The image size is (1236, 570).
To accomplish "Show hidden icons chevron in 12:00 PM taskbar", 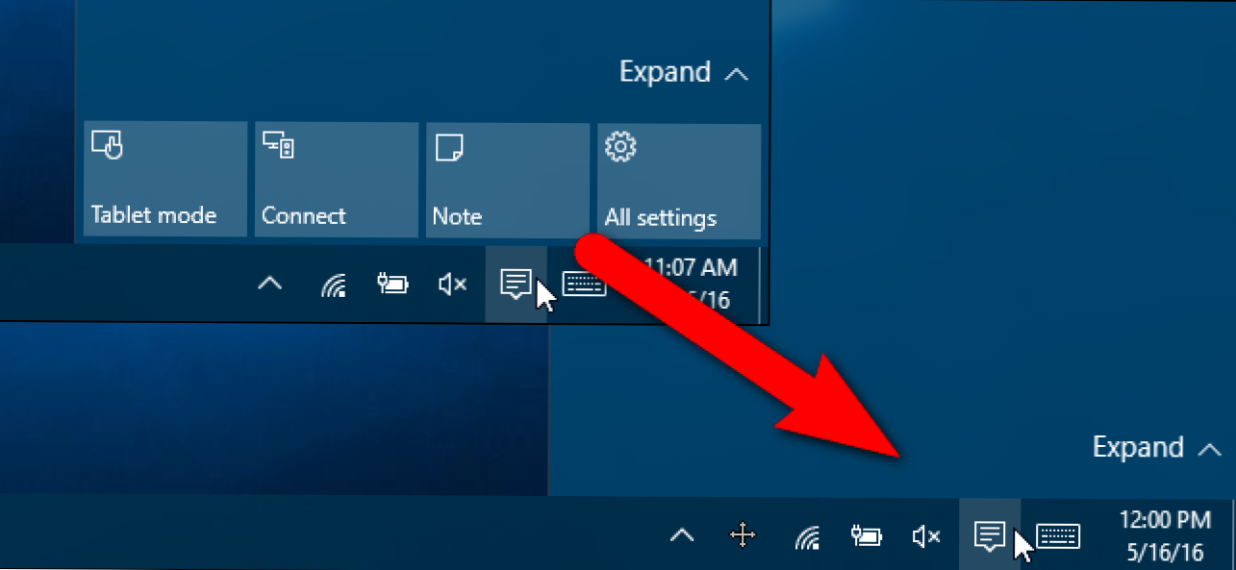I will click(682, 536).
